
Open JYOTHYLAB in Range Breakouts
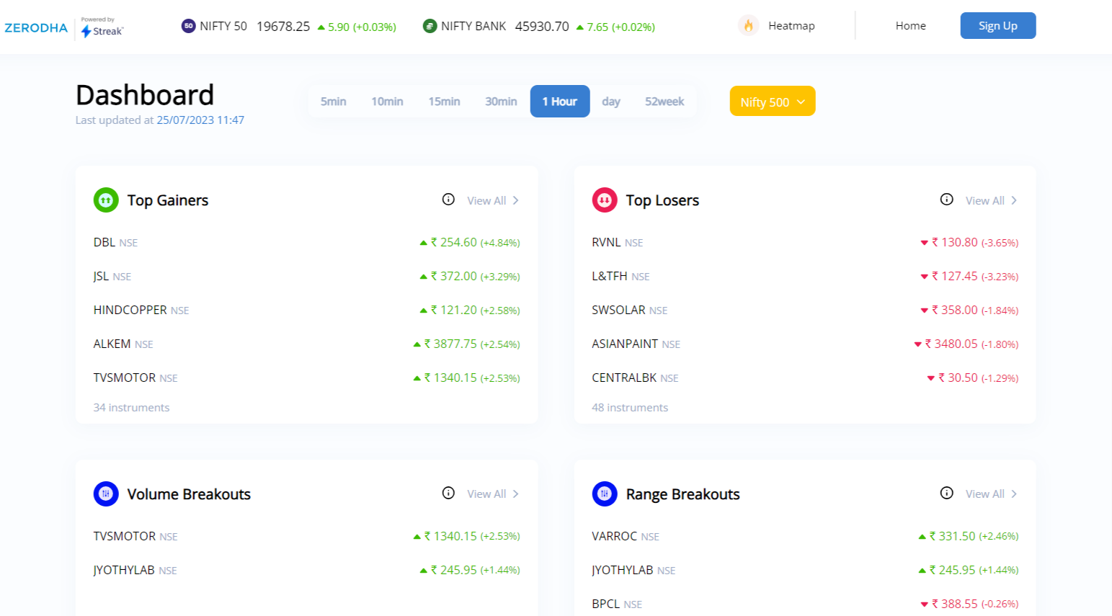[x=805, y=570]
